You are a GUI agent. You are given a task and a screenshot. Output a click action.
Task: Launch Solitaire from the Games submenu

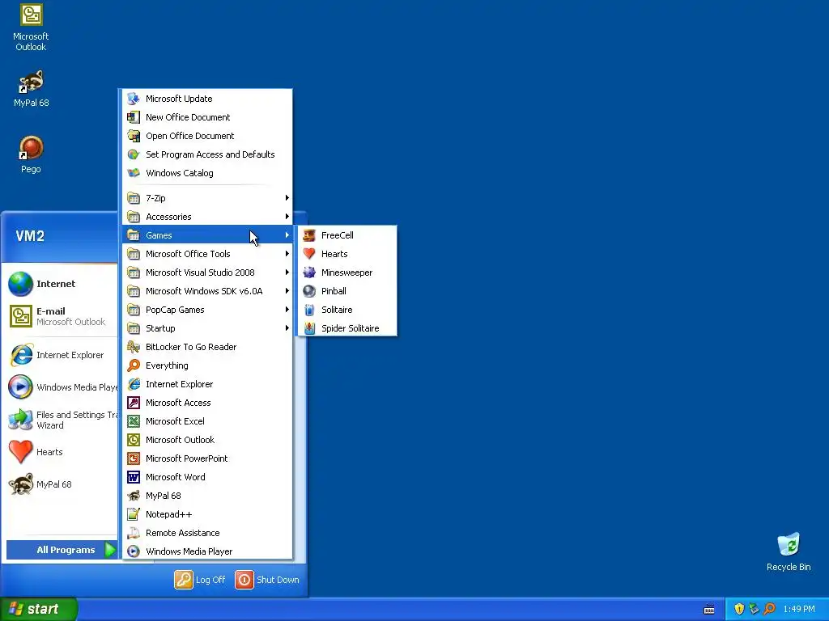click(347, 310)
